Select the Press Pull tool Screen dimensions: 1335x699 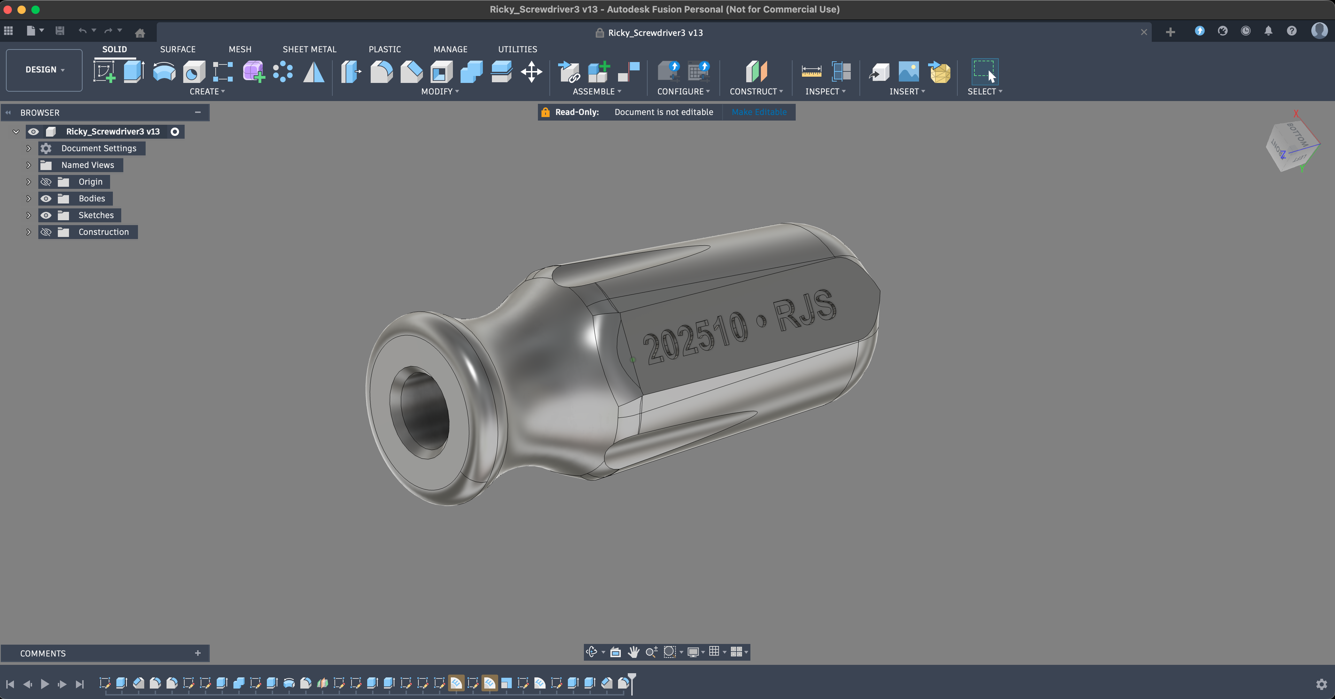[351, 71]
